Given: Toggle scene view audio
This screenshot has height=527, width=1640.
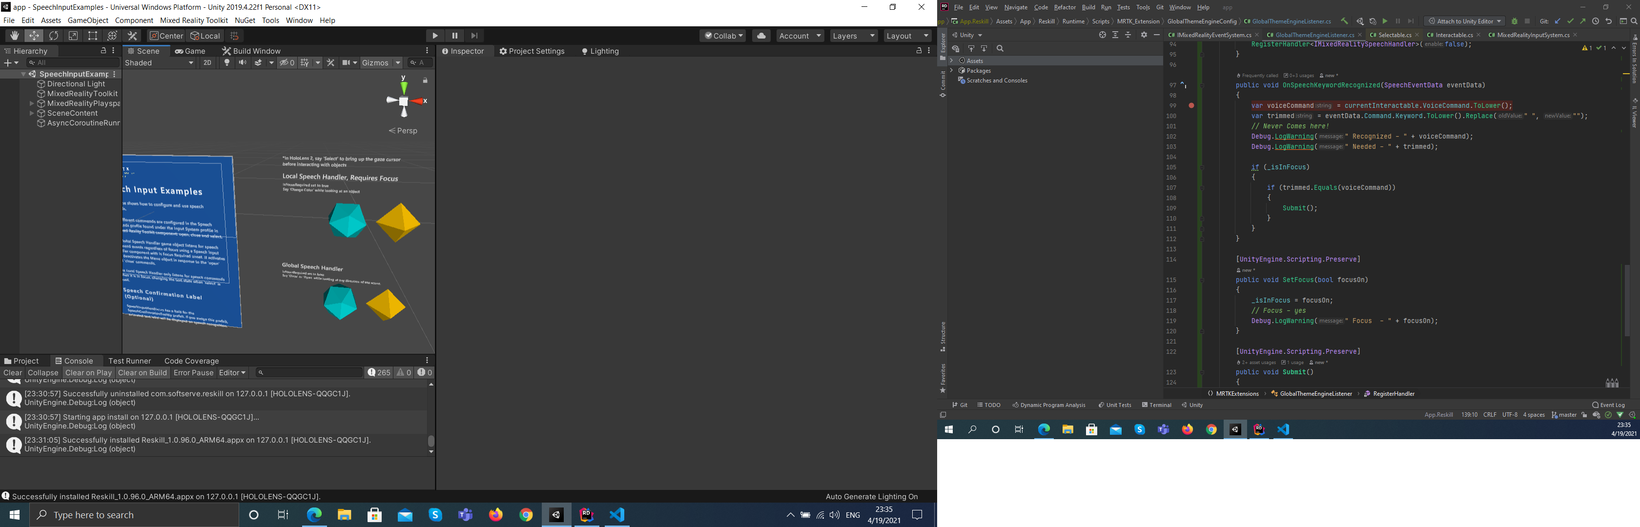Looking at the screenshot, I should tap(243, 62).
